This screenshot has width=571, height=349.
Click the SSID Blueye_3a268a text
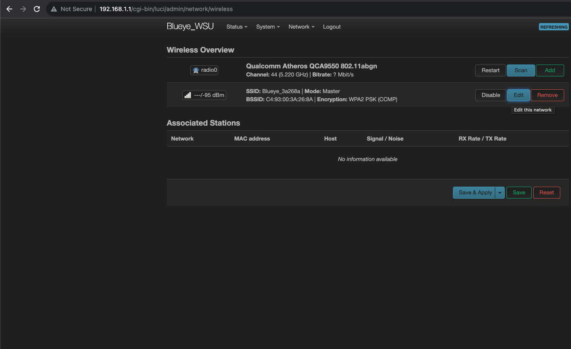point(273,91)
